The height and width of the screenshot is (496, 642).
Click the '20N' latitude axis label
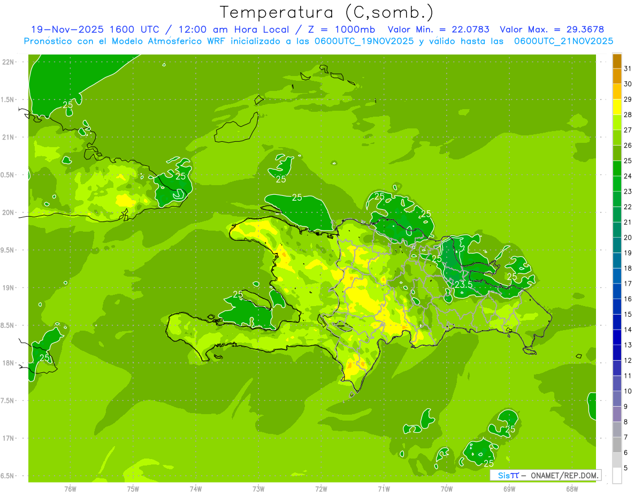[9, 212]
